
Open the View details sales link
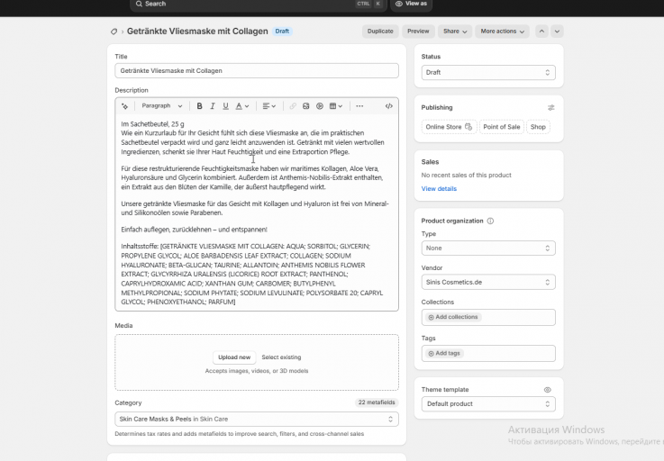click(x=439, y=189)
